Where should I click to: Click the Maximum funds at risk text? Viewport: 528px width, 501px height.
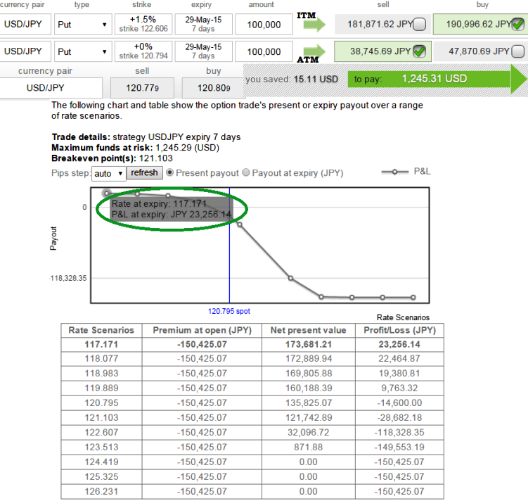tap(136, 148)
